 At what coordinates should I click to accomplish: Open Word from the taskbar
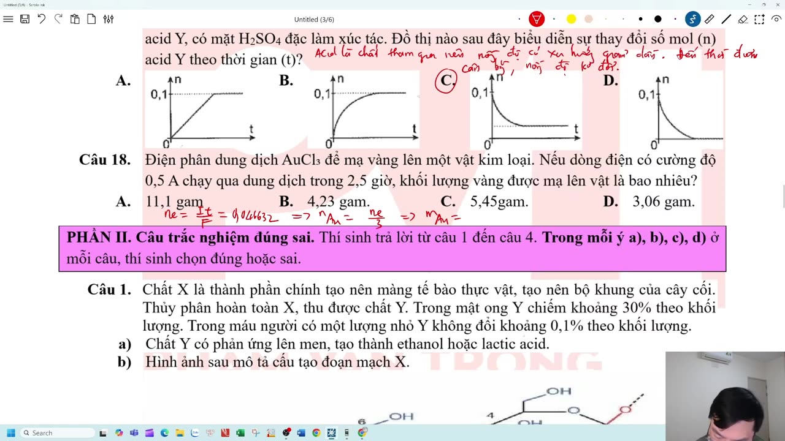(x=301, y=433)
